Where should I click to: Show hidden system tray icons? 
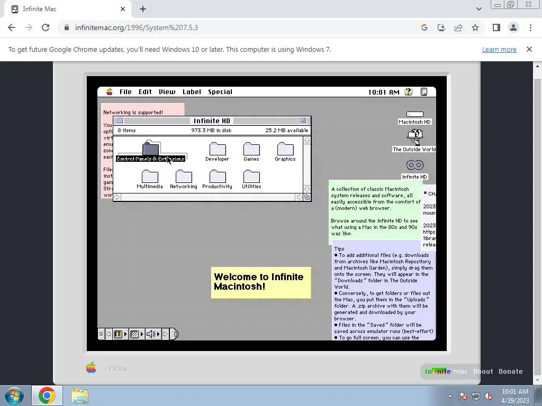click(x=450, y=396)
